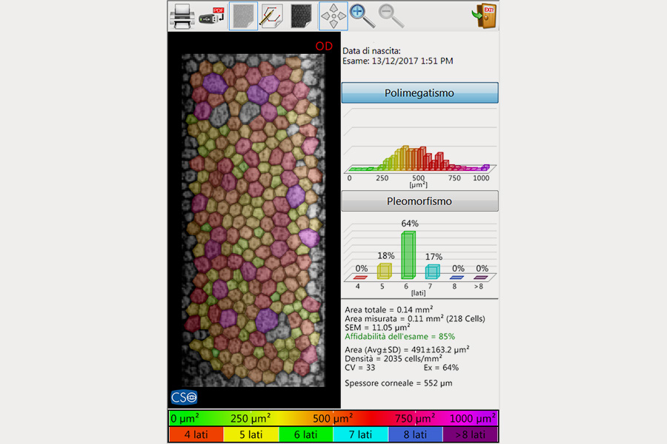The width and height of the screenshot is (667, 444).
Task: Select the 'Spessore corneale = 552 µm' line
Action: (x=399, y=383)
